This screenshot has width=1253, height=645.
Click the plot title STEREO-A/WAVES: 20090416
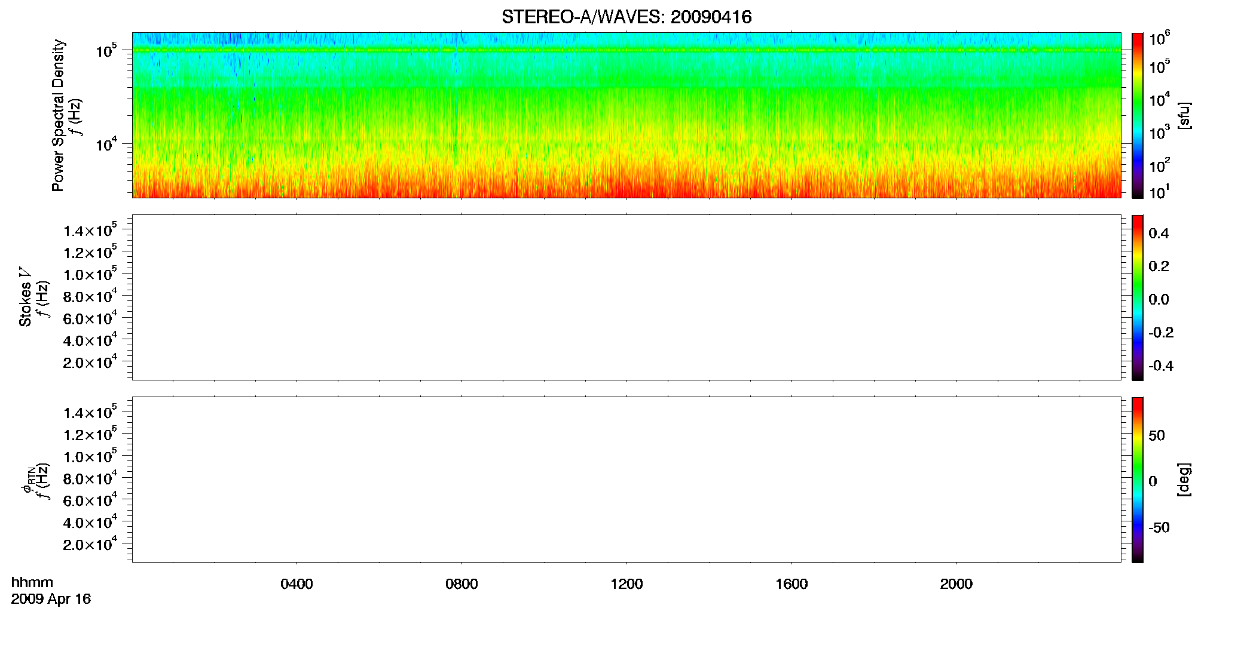click(626, 17)
